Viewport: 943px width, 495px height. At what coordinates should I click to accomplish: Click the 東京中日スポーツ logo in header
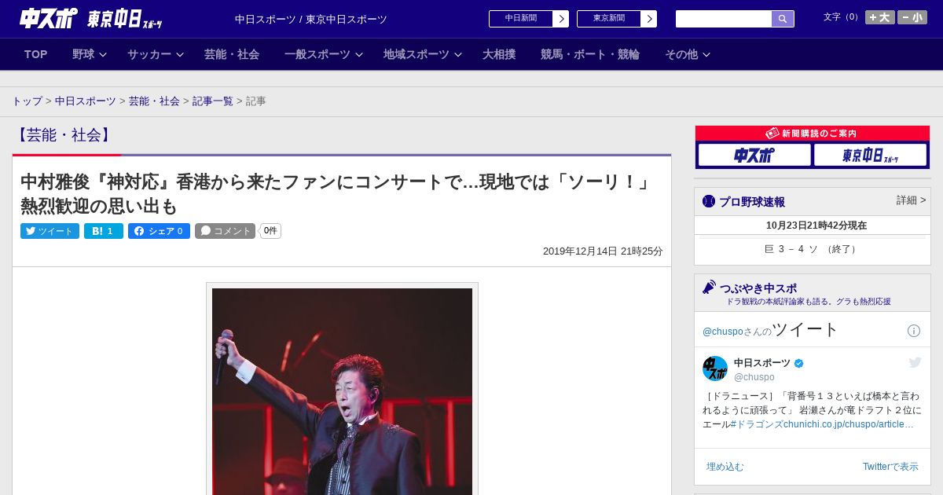[x=125, y=19]
